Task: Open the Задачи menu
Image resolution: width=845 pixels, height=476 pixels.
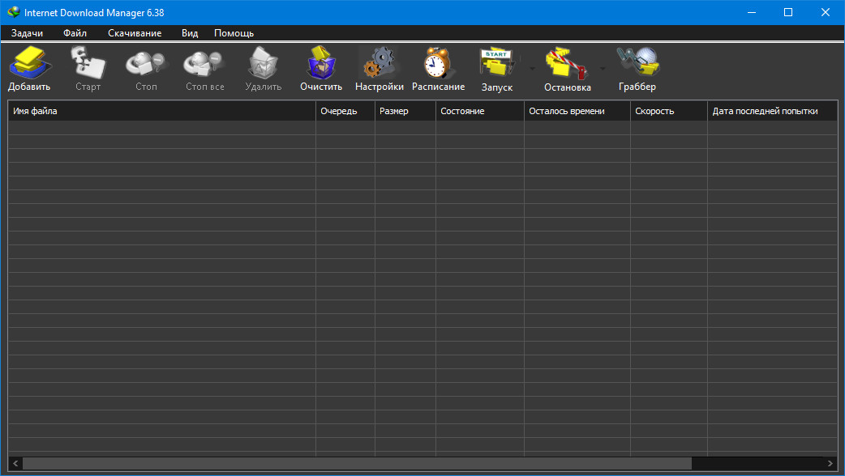Action: 27,33
